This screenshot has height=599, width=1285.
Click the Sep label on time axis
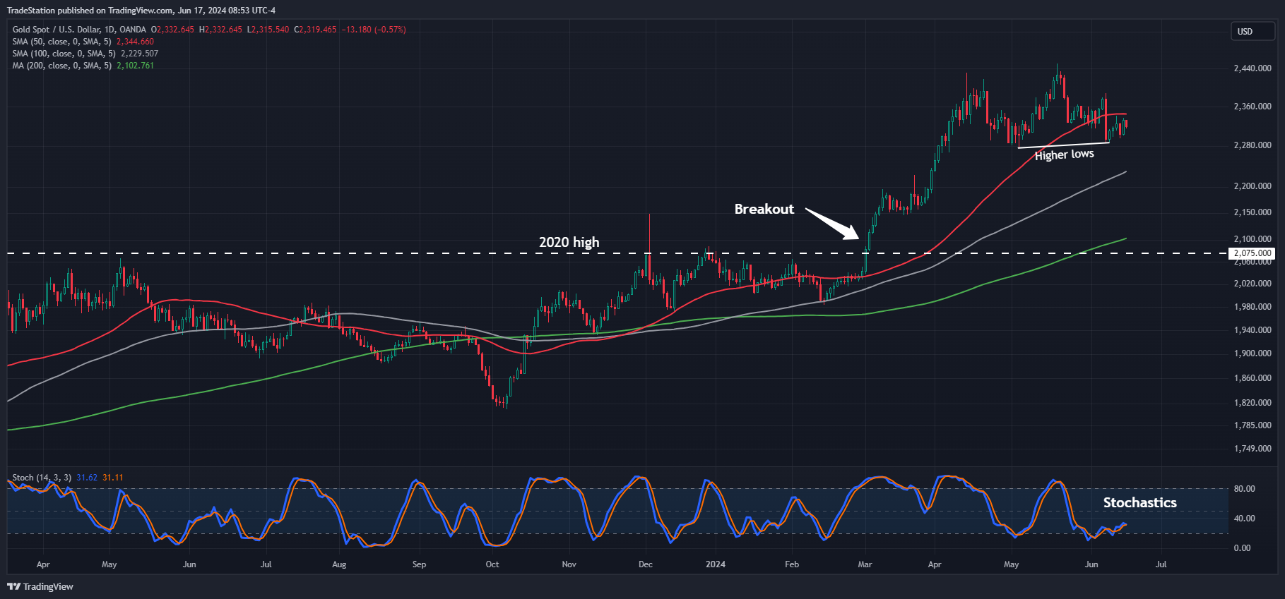[419, 564]
